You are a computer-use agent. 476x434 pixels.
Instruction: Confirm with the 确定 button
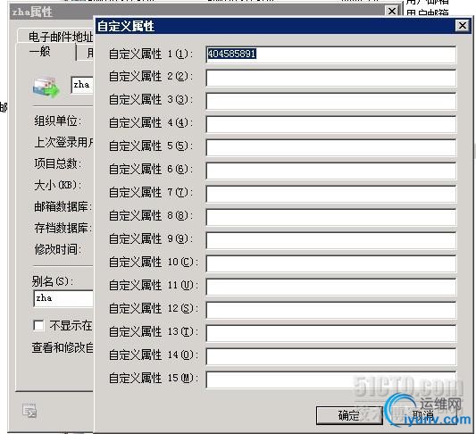coord(349,415)
